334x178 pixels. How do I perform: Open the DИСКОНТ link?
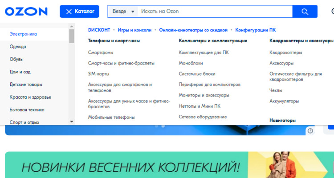(99, 30)
